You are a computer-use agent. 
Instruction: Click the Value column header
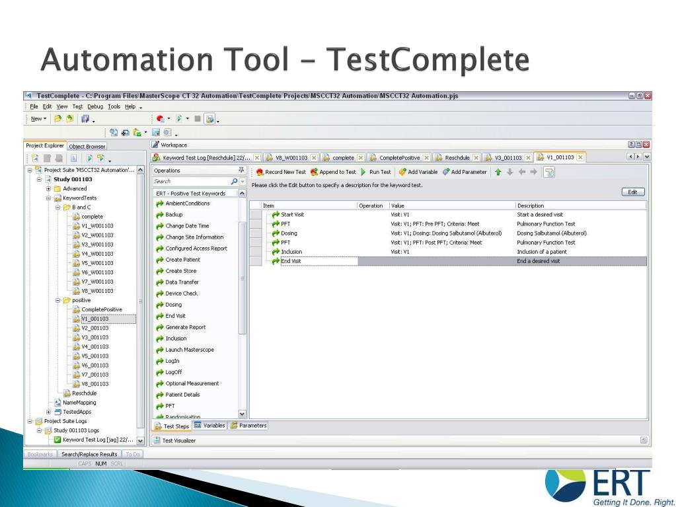click(x=452, y=206)
